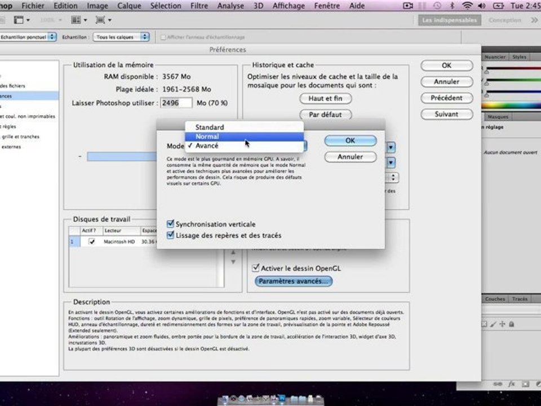Open the Bluetooth status menu icon
Viewport: 541px width, 406px height.
tap(452, 6)
